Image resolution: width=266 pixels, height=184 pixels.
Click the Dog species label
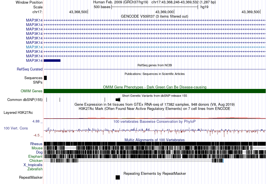(39, 152)
